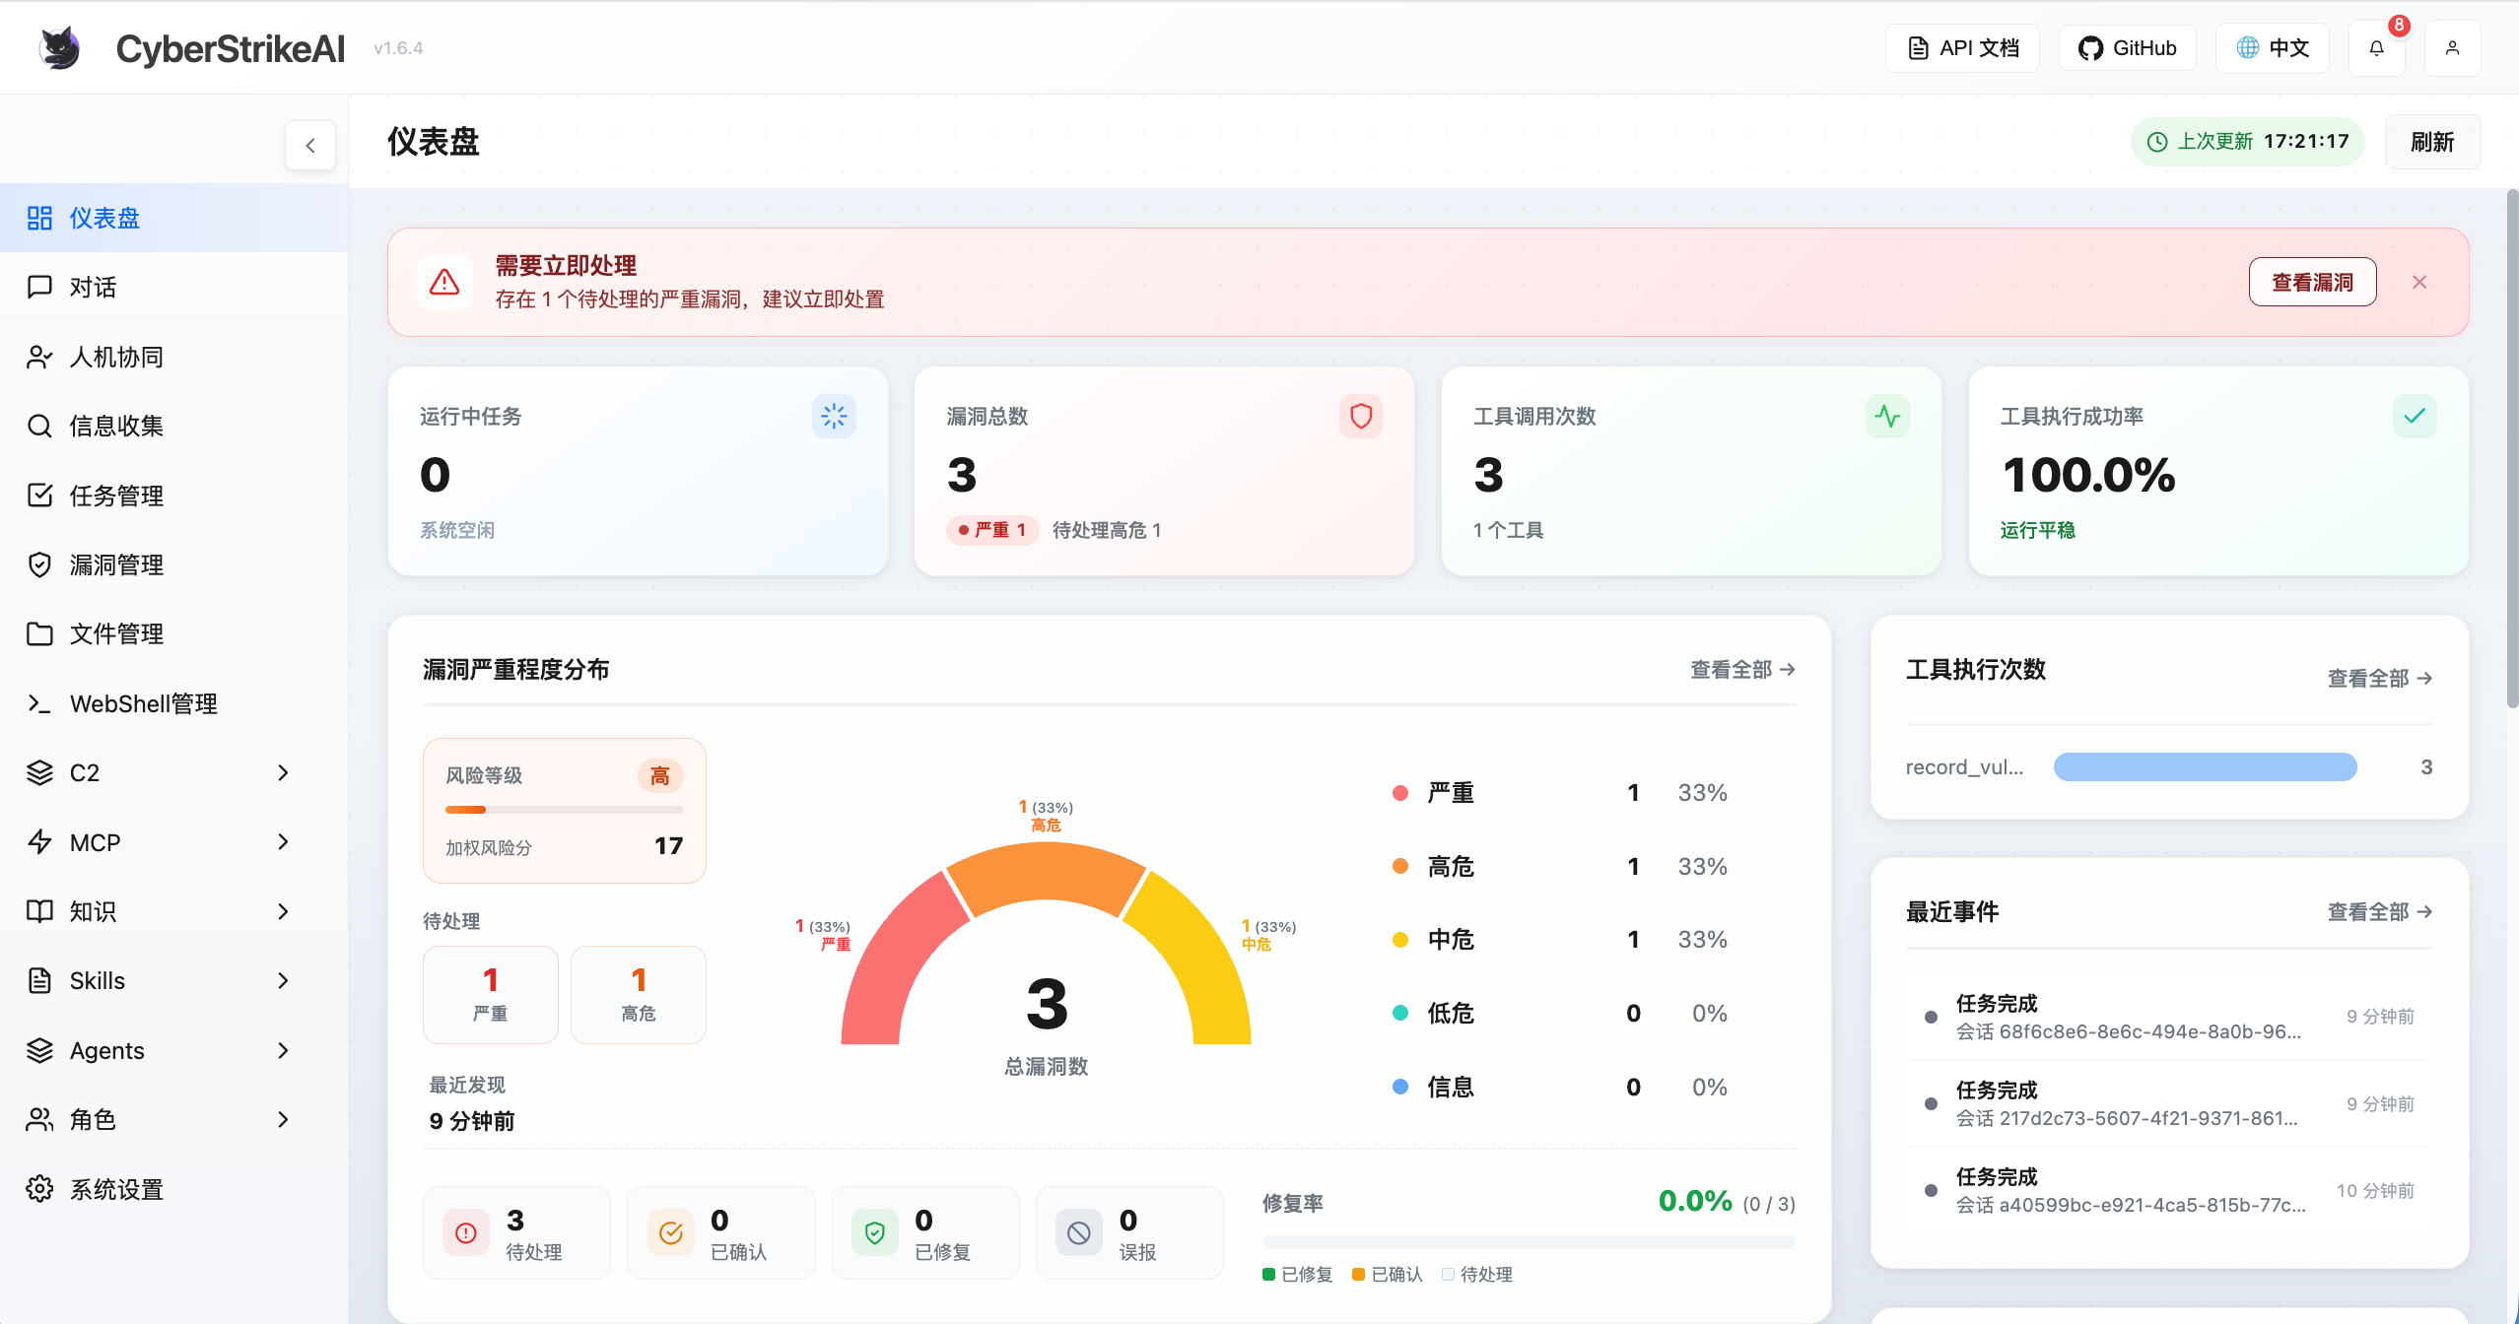Screen dimensions: 2519x1324
Task: Open the 中文 language selector
Action: [2272, 48]
